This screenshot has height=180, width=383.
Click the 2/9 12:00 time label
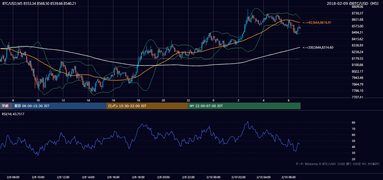63,177
